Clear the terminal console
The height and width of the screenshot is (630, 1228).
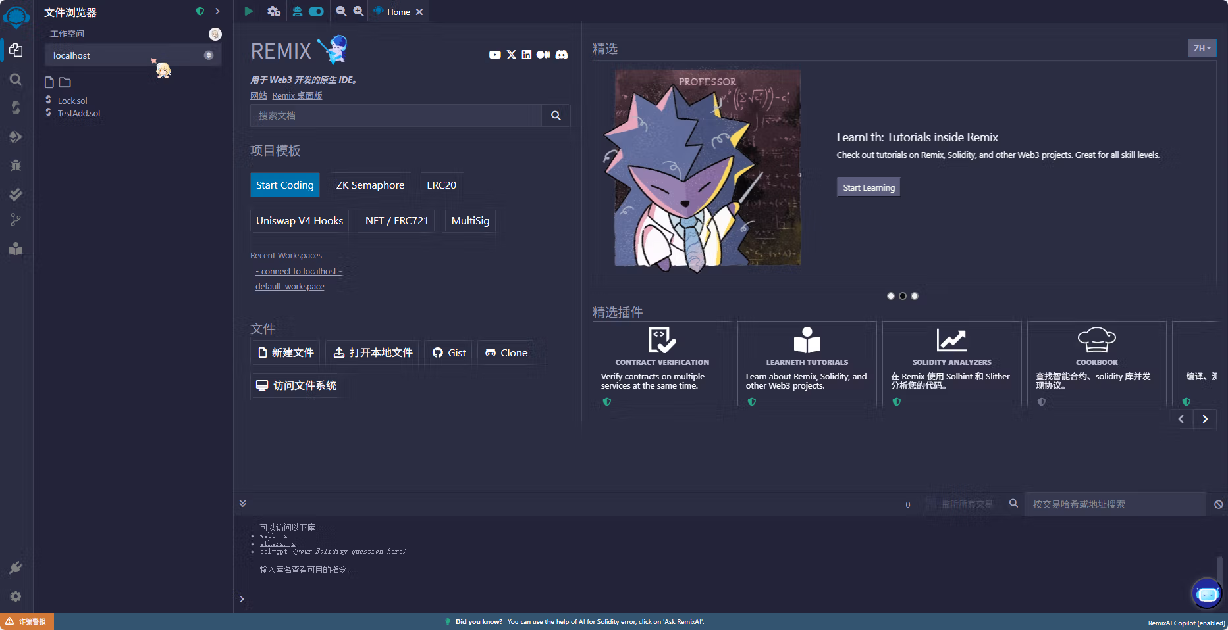click(x=1219, y=504)
